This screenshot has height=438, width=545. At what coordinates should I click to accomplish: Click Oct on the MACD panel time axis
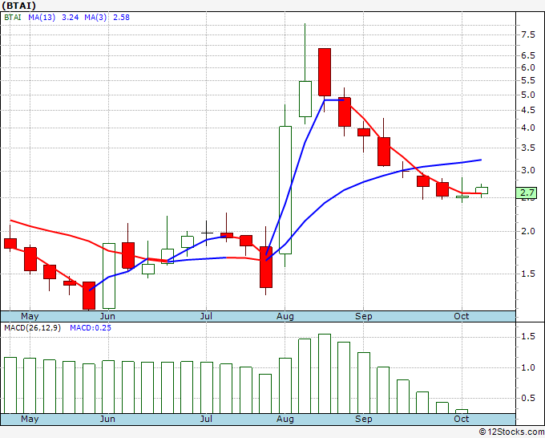(x=462, y=419)
